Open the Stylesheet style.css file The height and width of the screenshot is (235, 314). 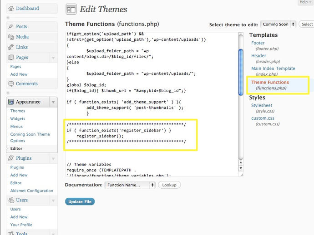click(x=262, y=105)
